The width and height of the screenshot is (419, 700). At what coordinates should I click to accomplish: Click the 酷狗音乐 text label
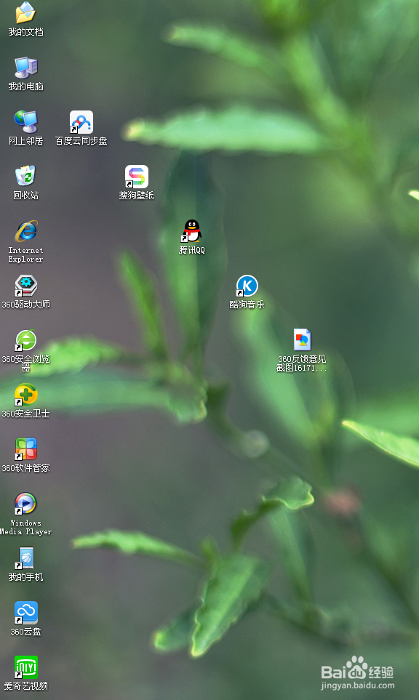coord(247,305)
